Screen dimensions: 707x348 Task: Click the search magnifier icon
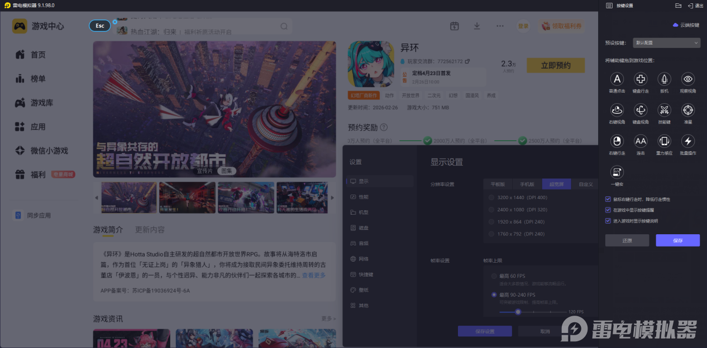[x=284, y=26]
